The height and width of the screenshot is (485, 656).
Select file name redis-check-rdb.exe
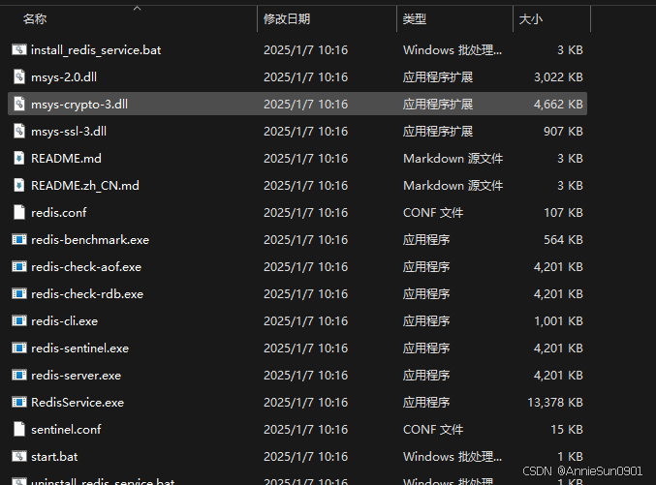pyautogui.click(x=87, y=294)
